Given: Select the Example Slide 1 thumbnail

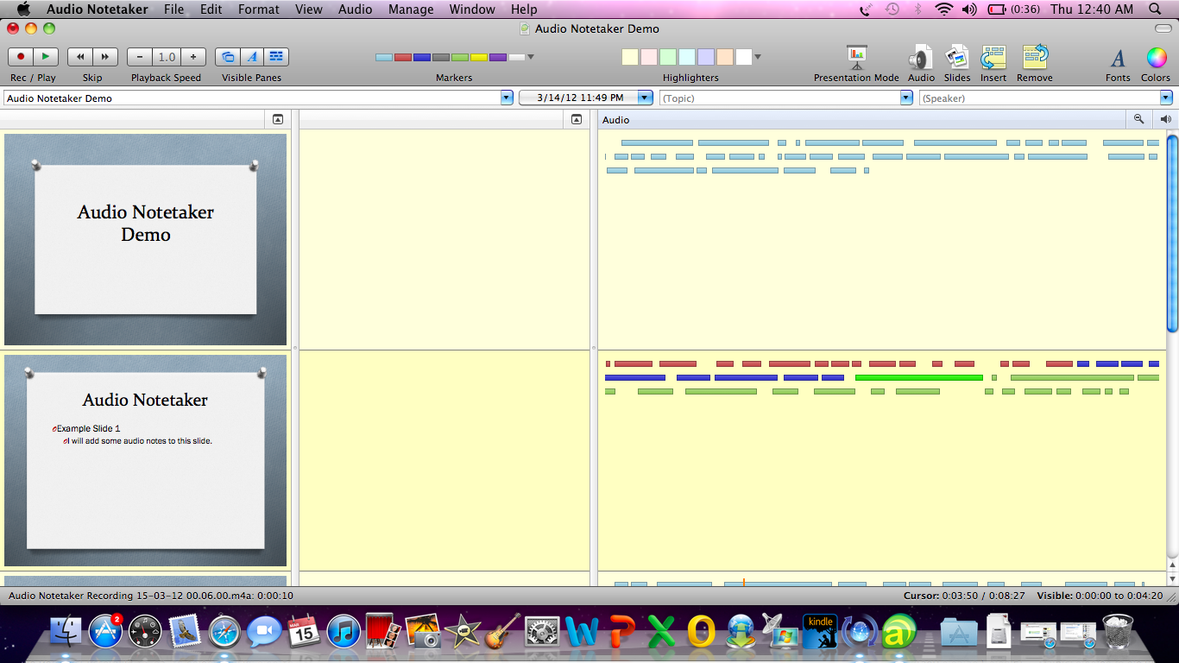Looking at the screenshot, I should 145,461.
